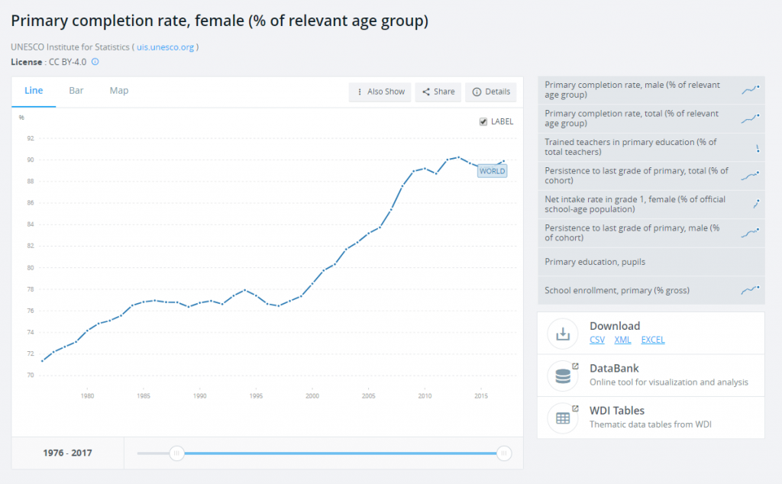Open Primary completion rate, total indicator
This screenshot has height=484, width=782.
(x=651, y=118)
